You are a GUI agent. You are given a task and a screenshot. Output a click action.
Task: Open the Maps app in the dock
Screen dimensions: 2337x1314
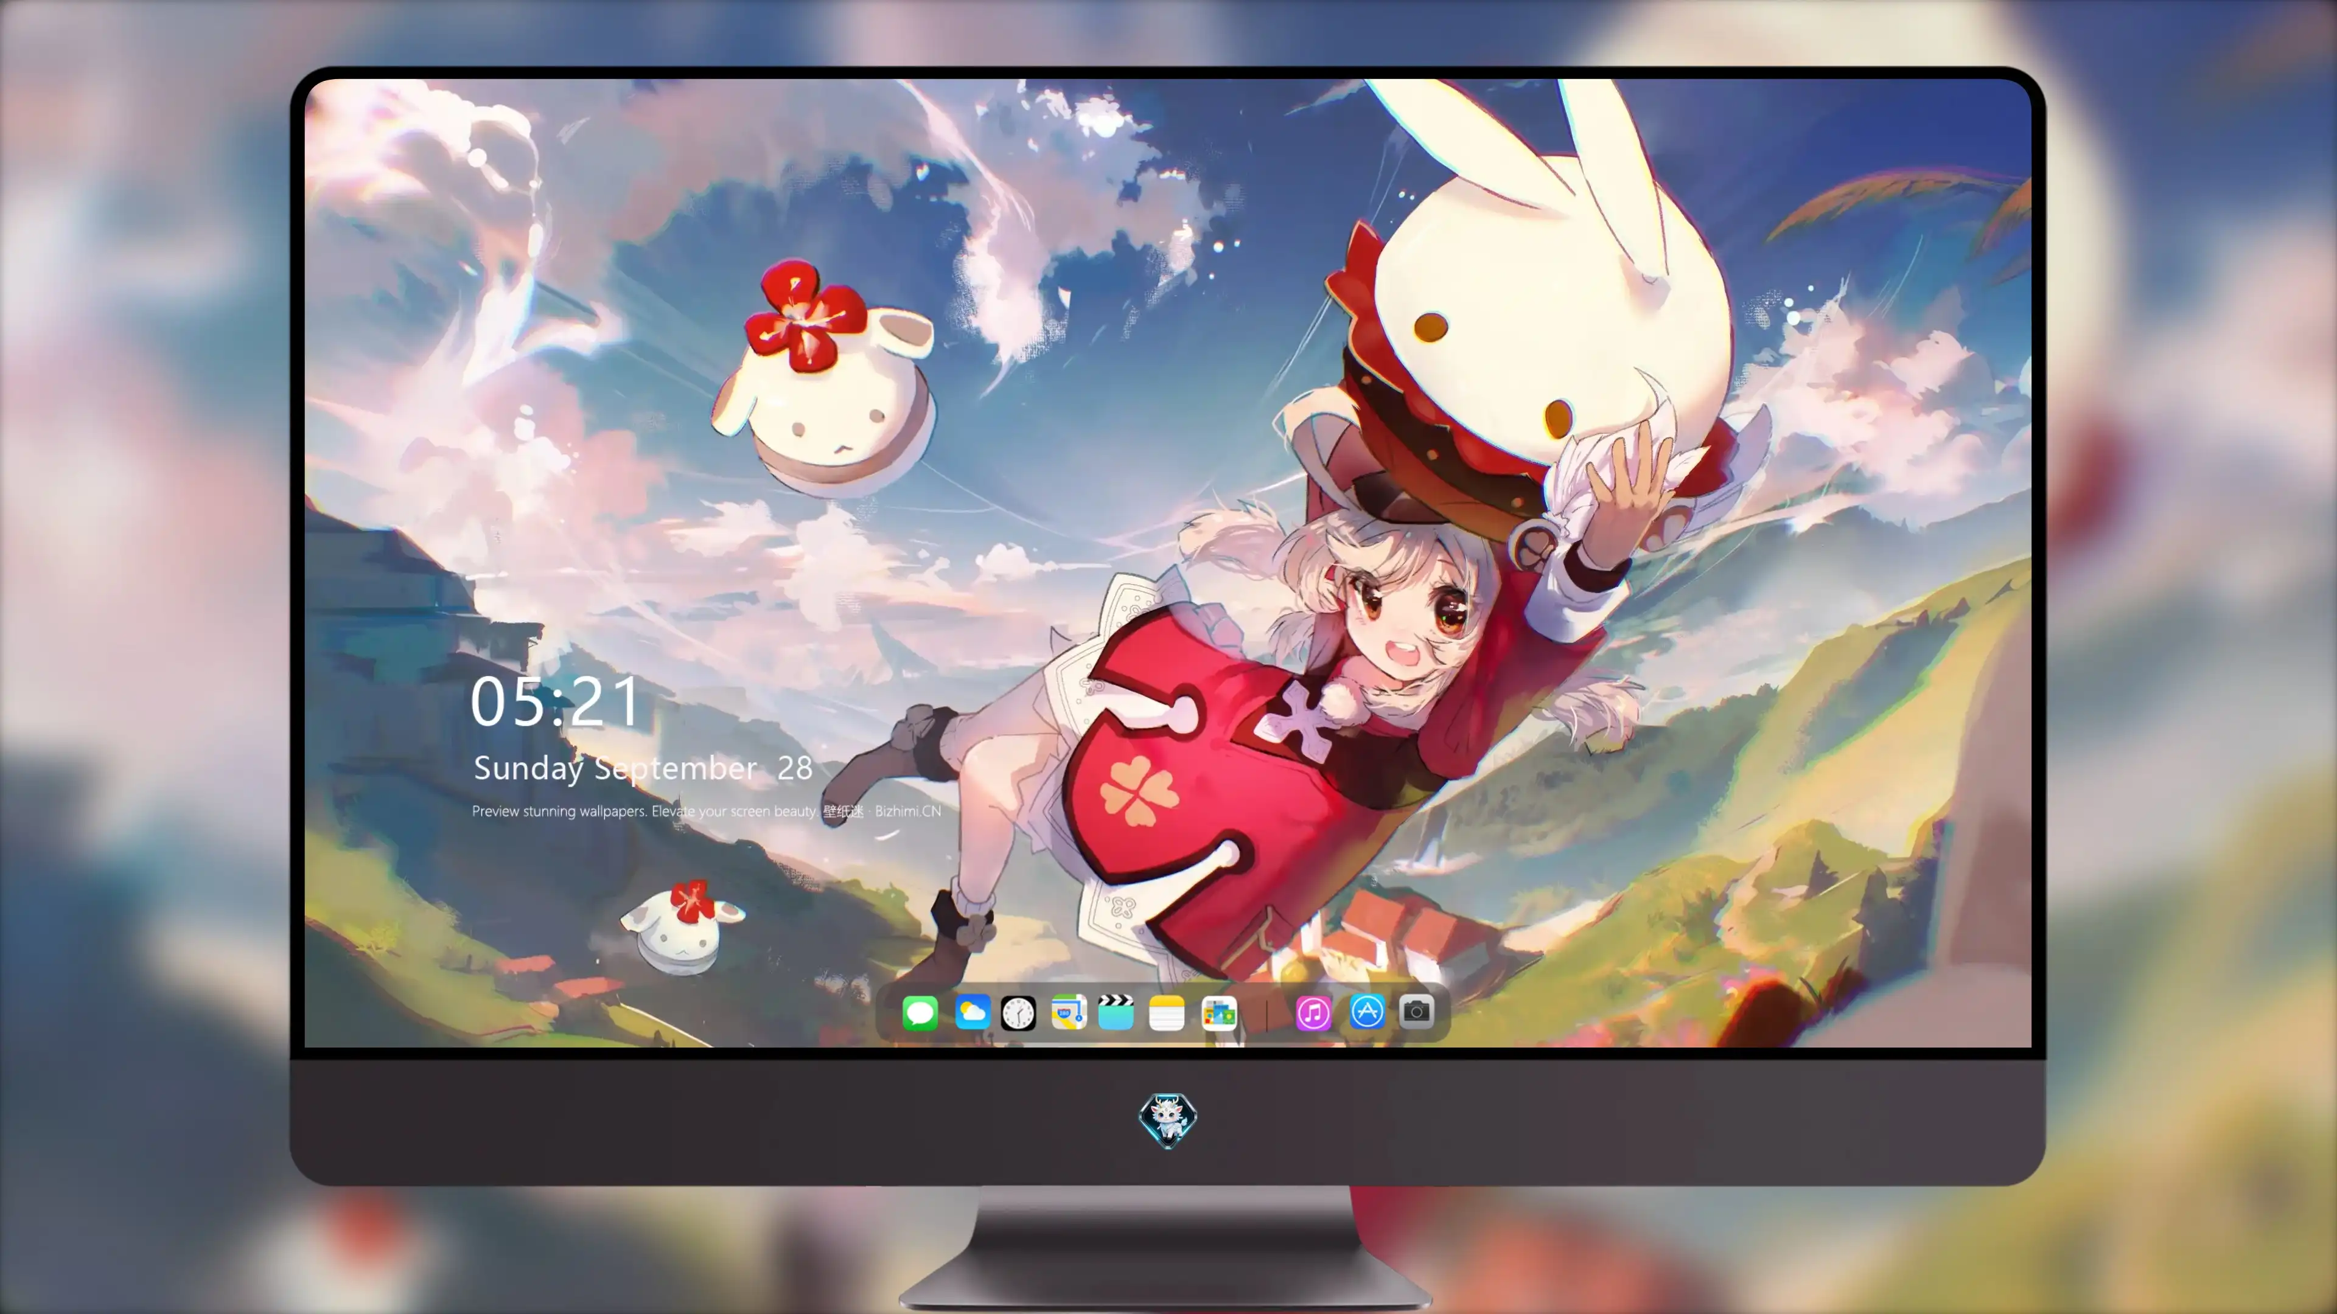[x=1069, y=1012]
